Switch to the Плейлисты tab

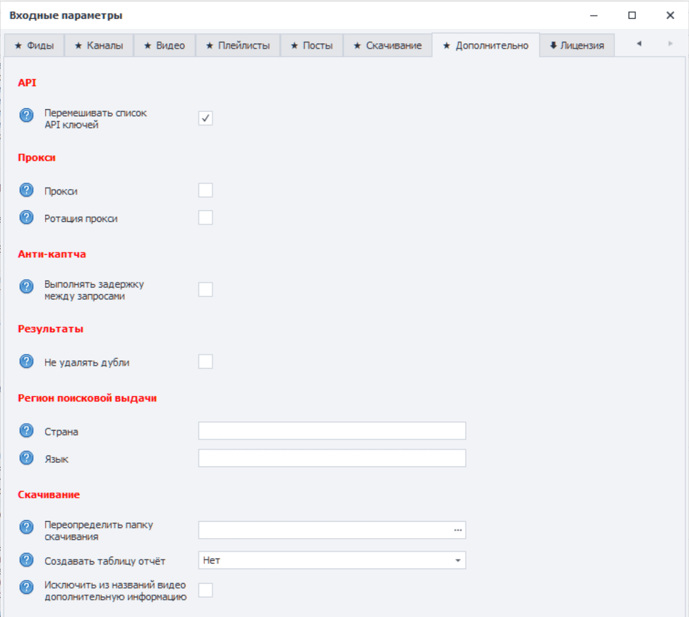click(x=238, y=46)
